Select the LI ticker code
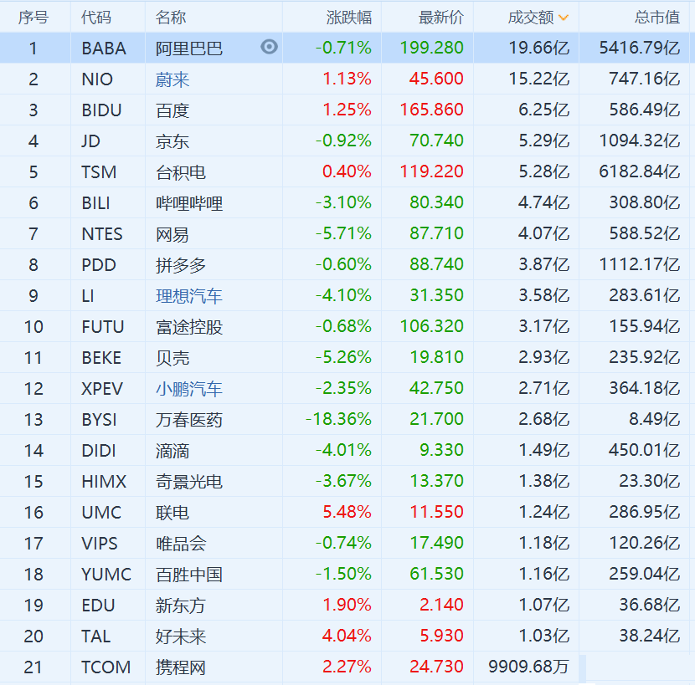 click(88, 296)
